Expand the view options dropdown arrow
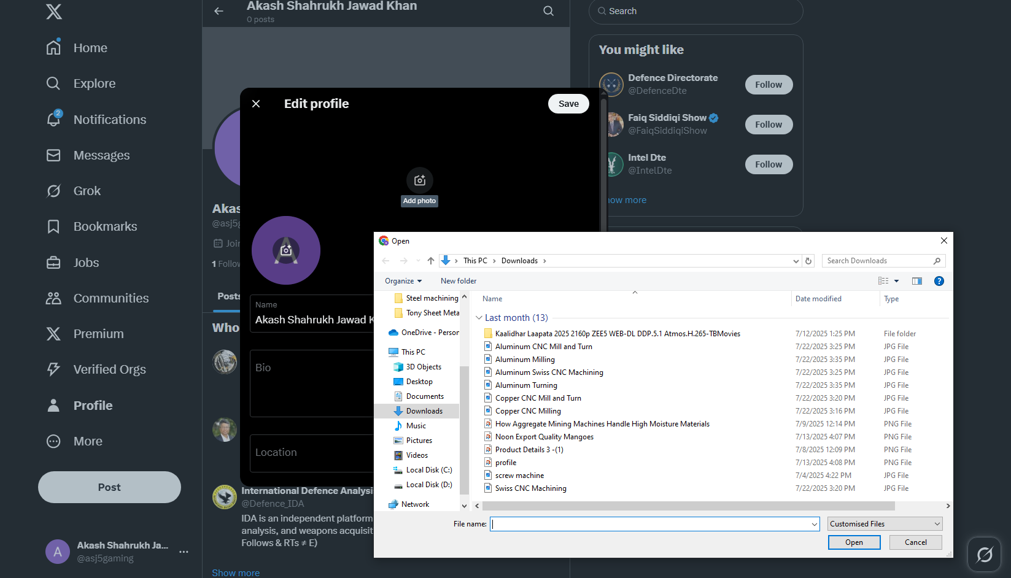 pos(896,281)
